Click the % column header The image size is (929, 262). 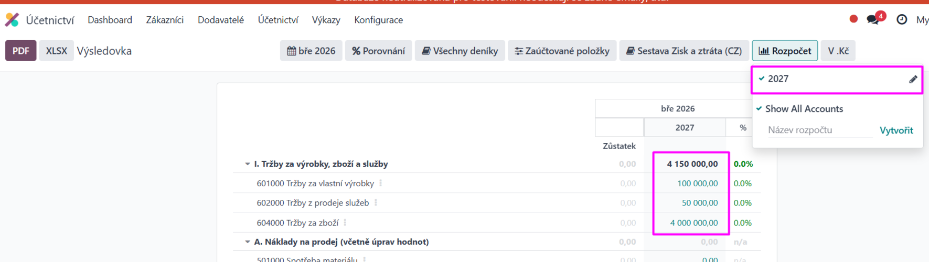pyautogui.click(x=743, y=127)
